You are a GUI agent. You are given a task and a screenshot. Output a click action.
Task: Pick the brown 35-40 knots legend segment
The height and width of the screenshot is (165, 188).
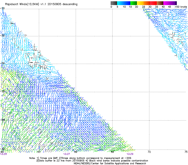point(160,3)
